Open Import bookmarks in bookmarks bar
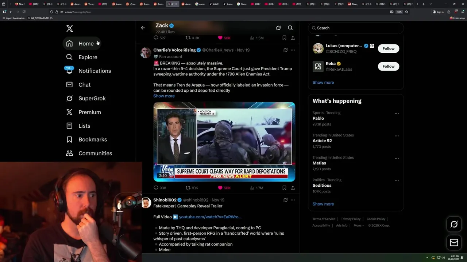The height and width of the screenshot is (262, 467). click(13, 18)
